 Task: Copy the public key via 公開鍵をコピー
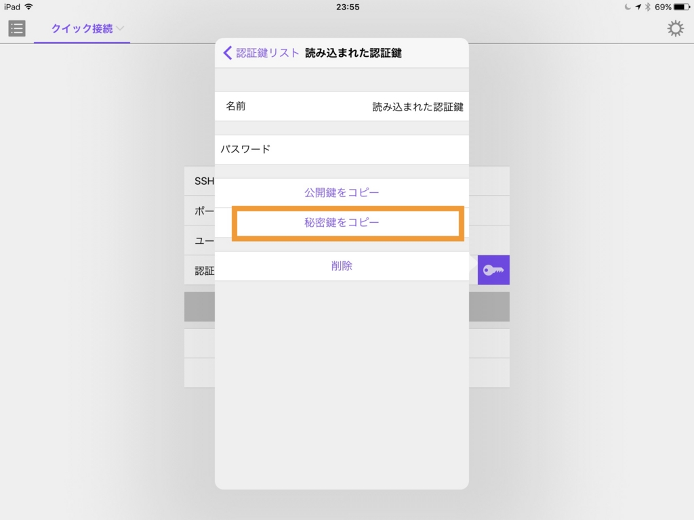tap(342, 192)
